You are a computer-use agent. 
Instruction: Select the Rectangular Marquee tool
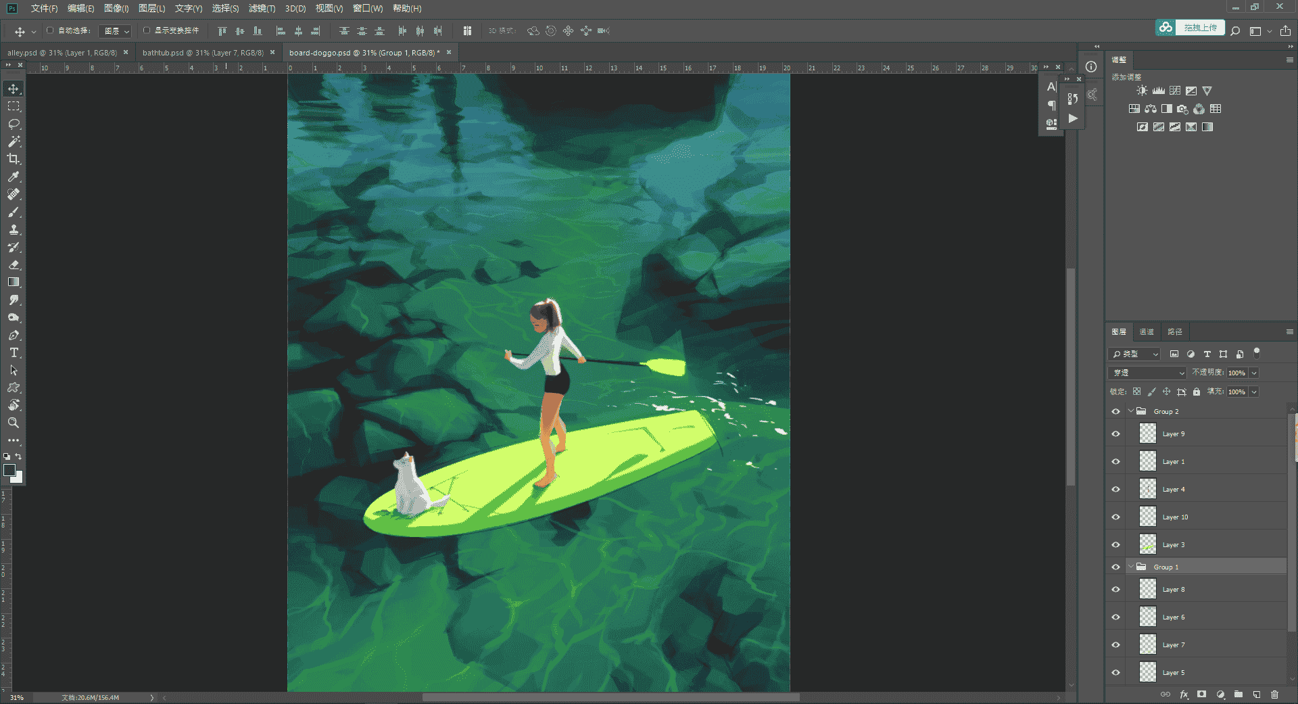[14, 106]
